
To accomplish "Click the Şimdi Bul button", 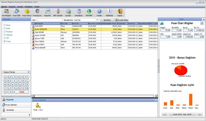I will click(107, 20).
